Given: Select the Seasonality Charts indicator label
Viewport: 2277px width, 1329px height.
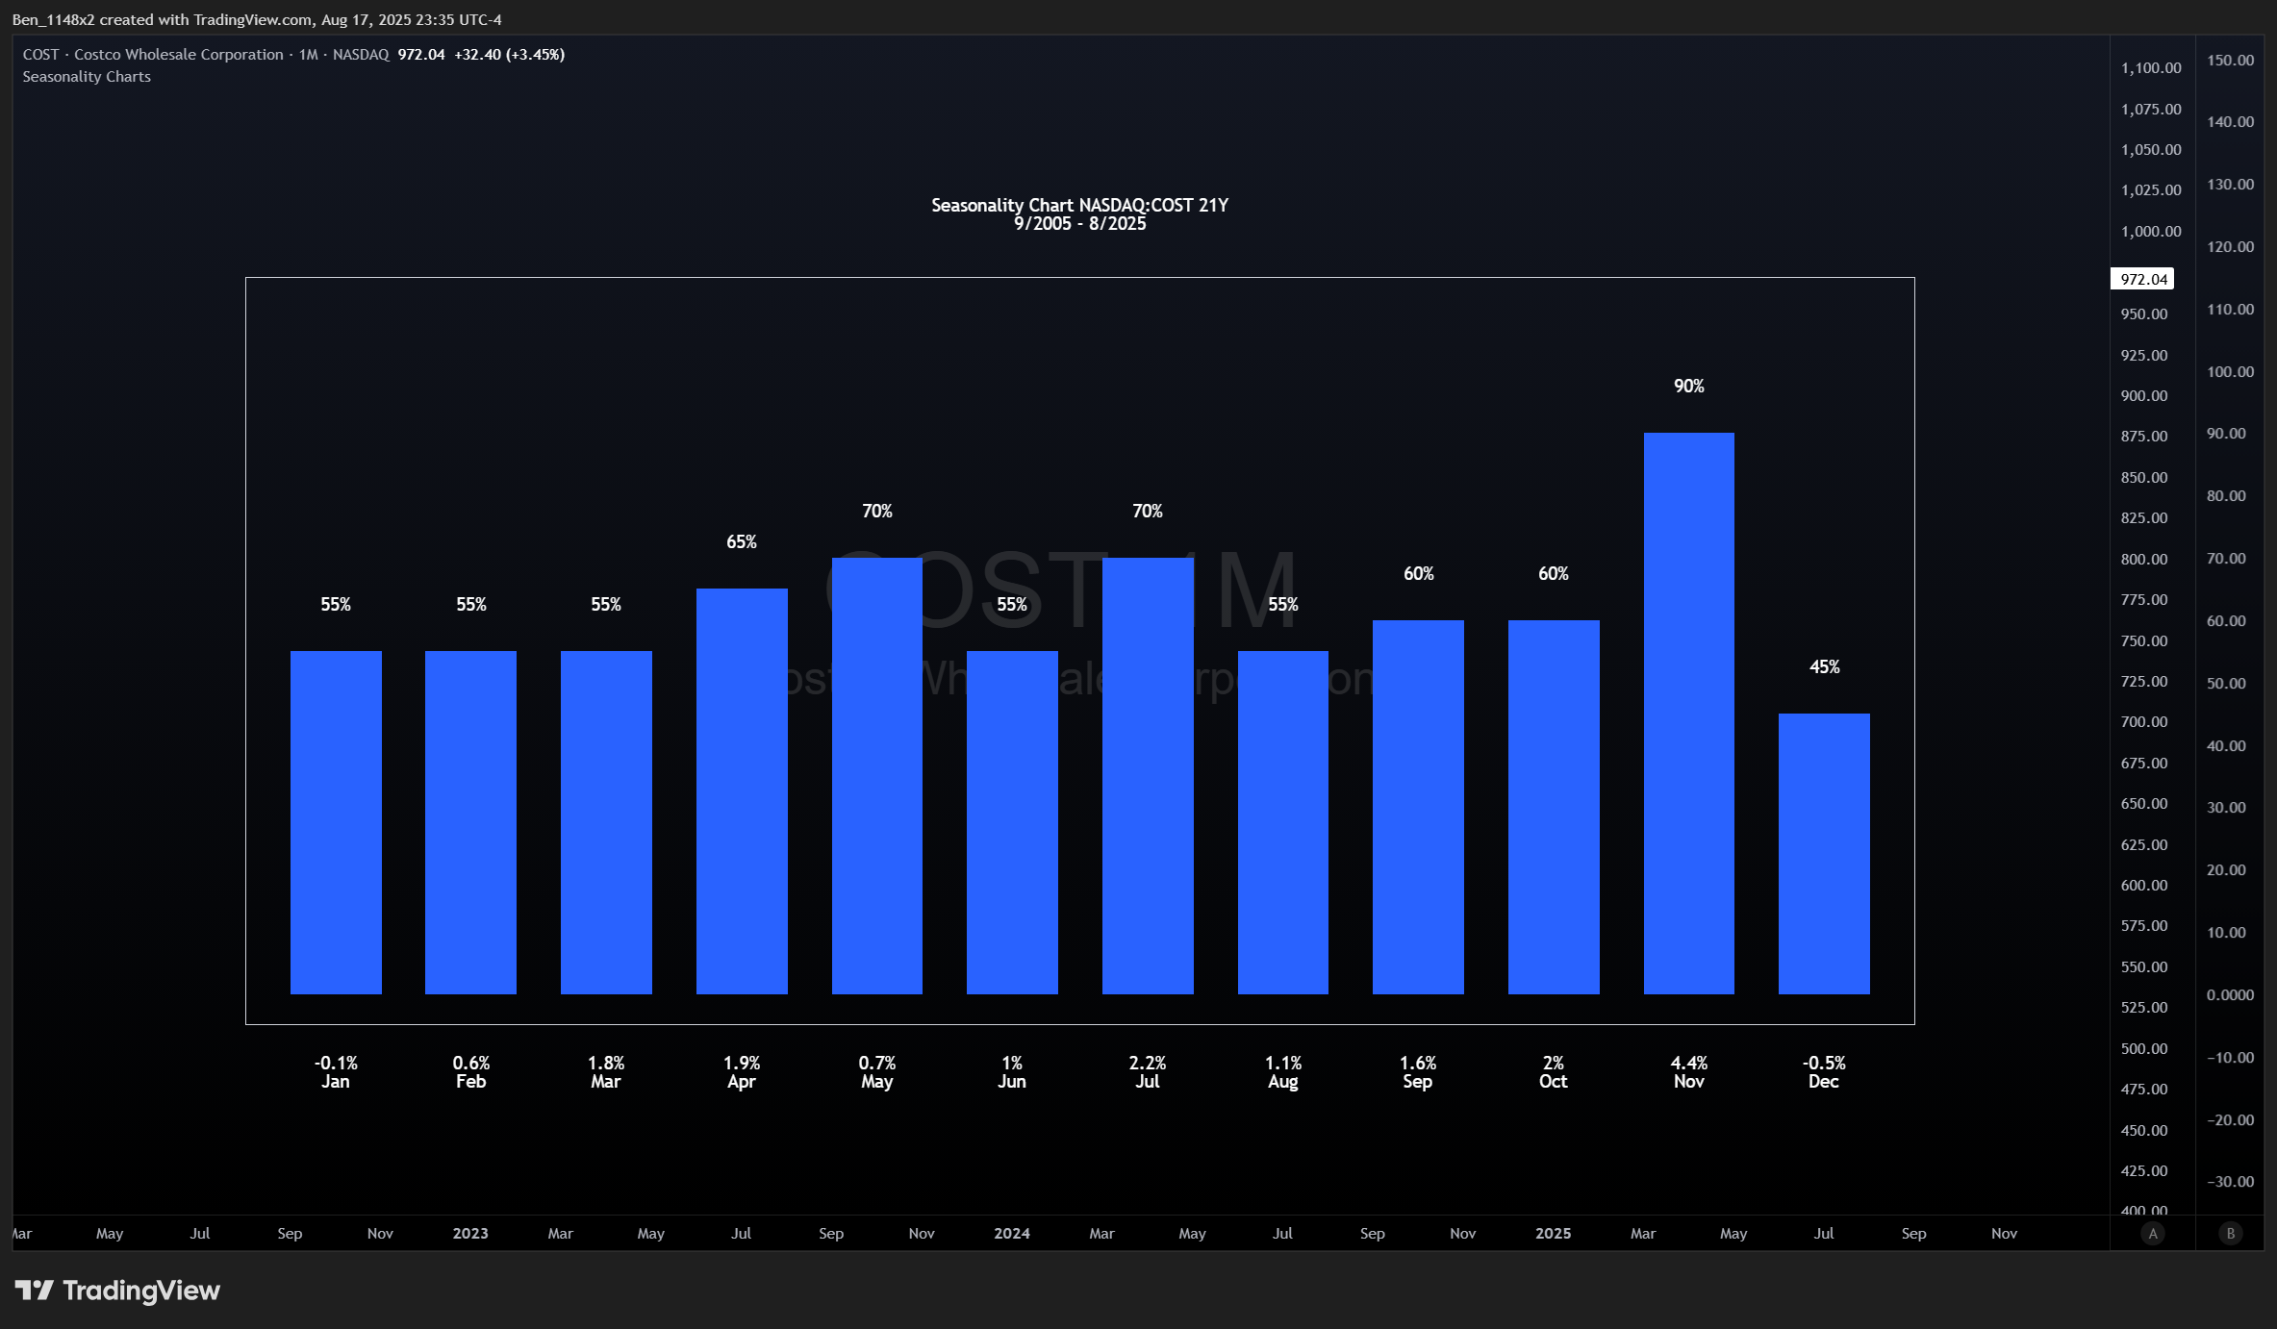Looking at the screenshot, I should pos(87,77).
